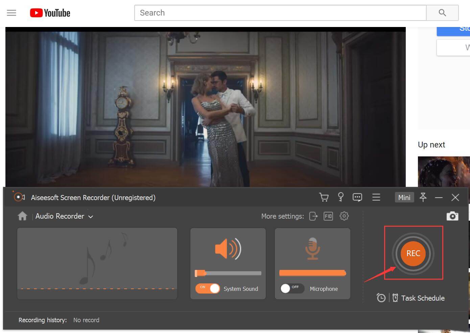Click the No record text

tap(86, 320)
